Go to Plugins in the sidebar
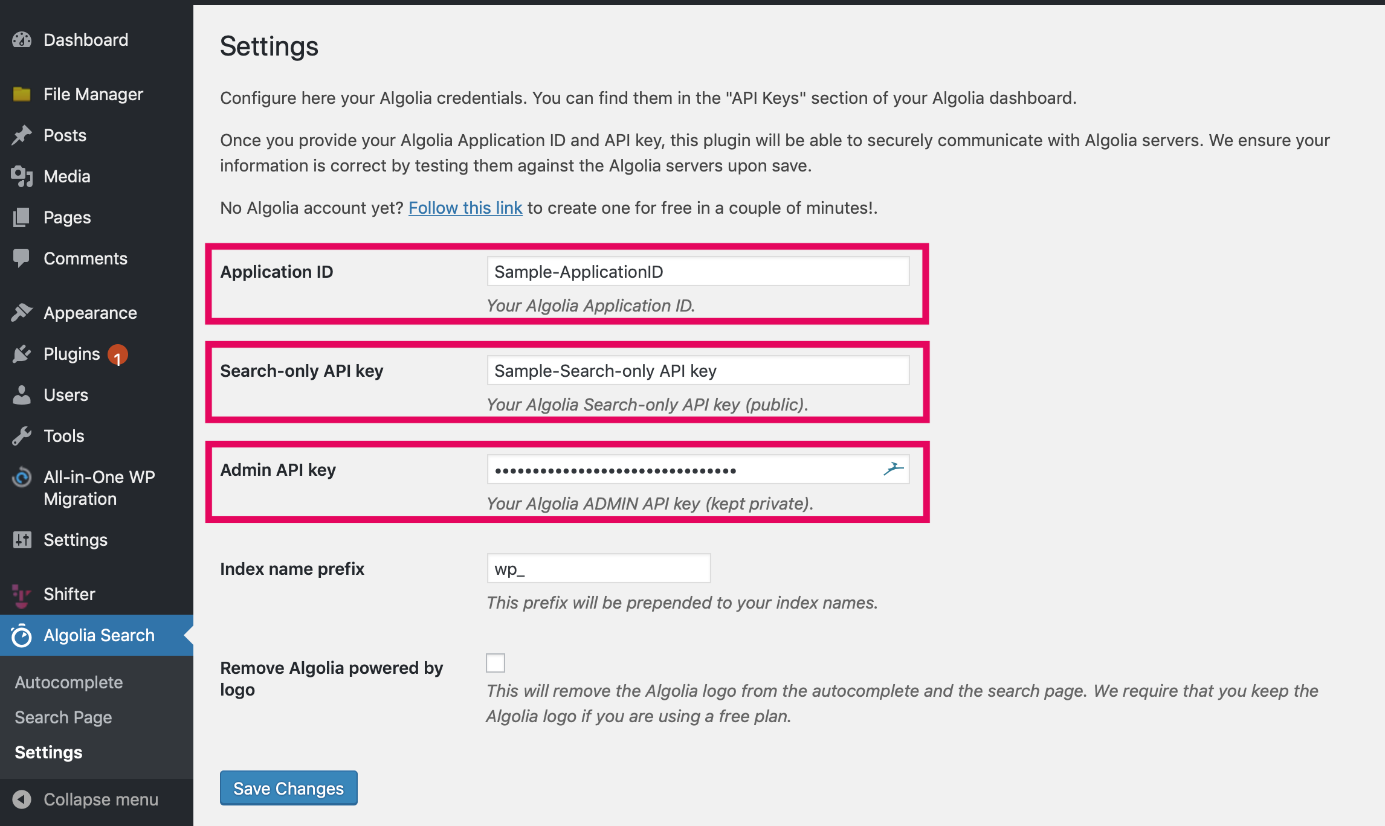 pos(97,354)
